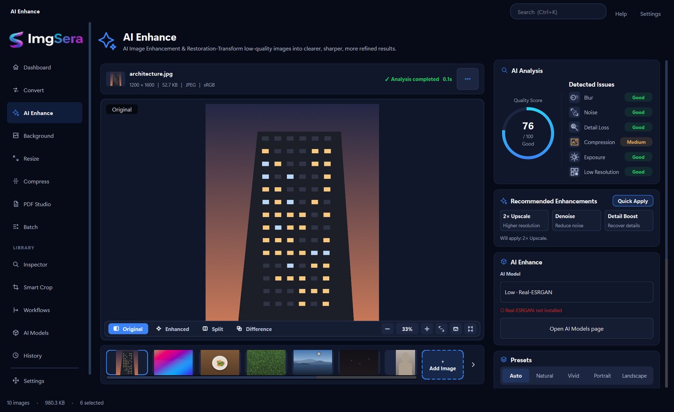This screenshot has width=674, height=412.
Task: Toggle the 2× Upscale recommendation
Action: 524,220
